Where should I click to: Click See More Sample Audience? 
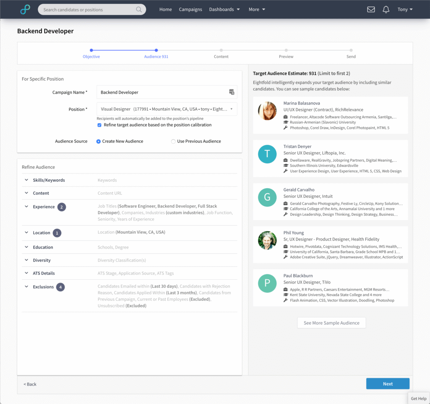(x=331, y=323)
